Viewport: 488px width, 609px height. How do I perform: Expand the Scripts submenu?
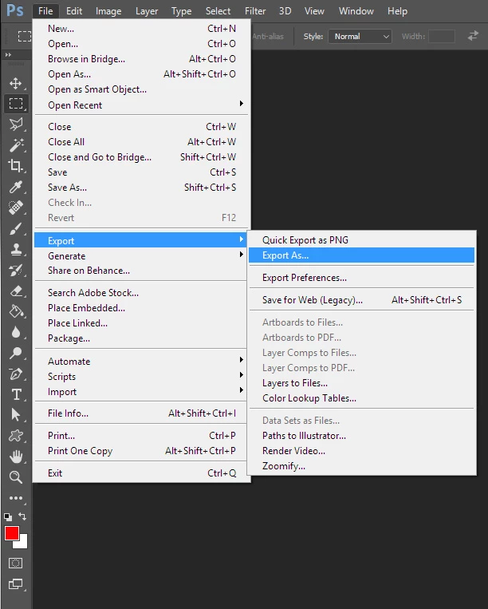click(x=141, y=376)
